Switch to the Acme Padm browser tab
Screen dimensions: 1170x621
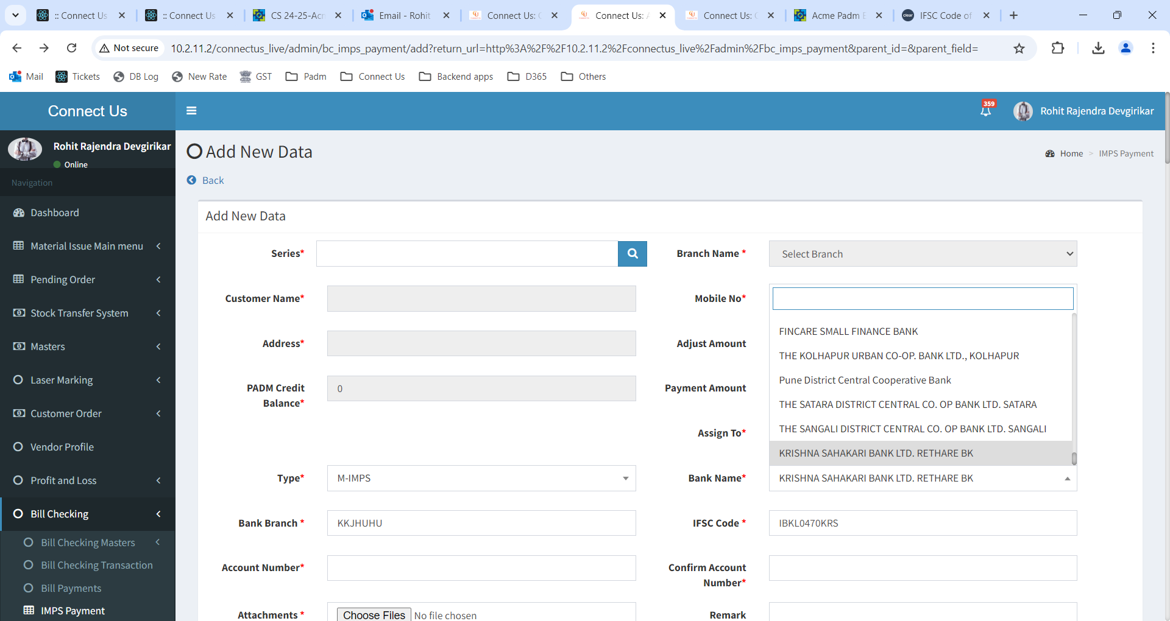pyautogui.click(x=838, y=15)
